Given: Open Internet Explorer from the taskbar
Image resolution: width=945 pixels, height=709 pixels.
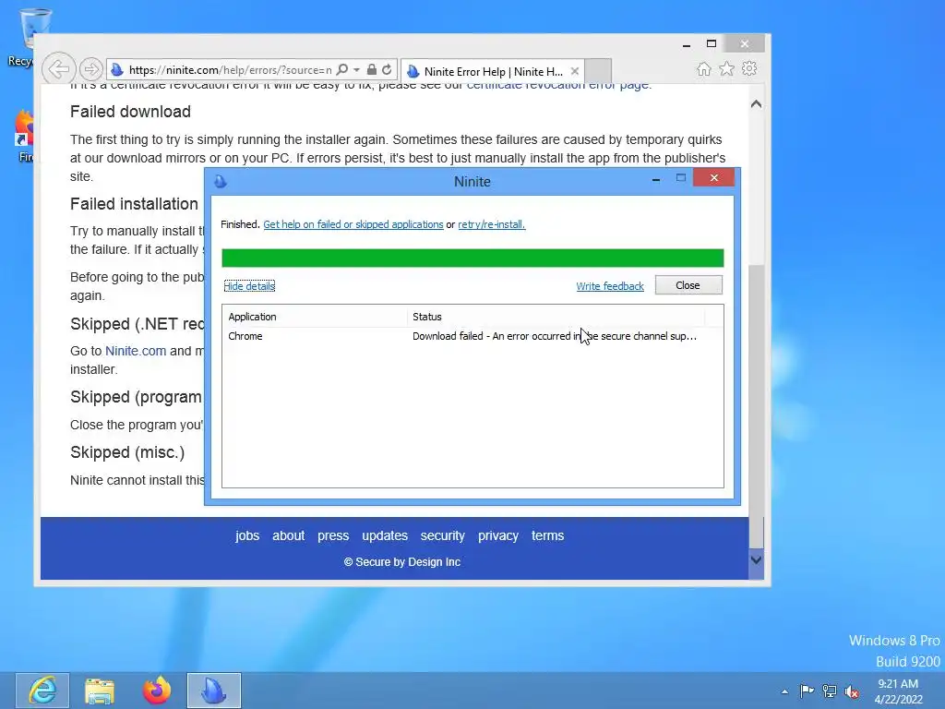Looking at the screenshot, I should [x=42, y=691].
